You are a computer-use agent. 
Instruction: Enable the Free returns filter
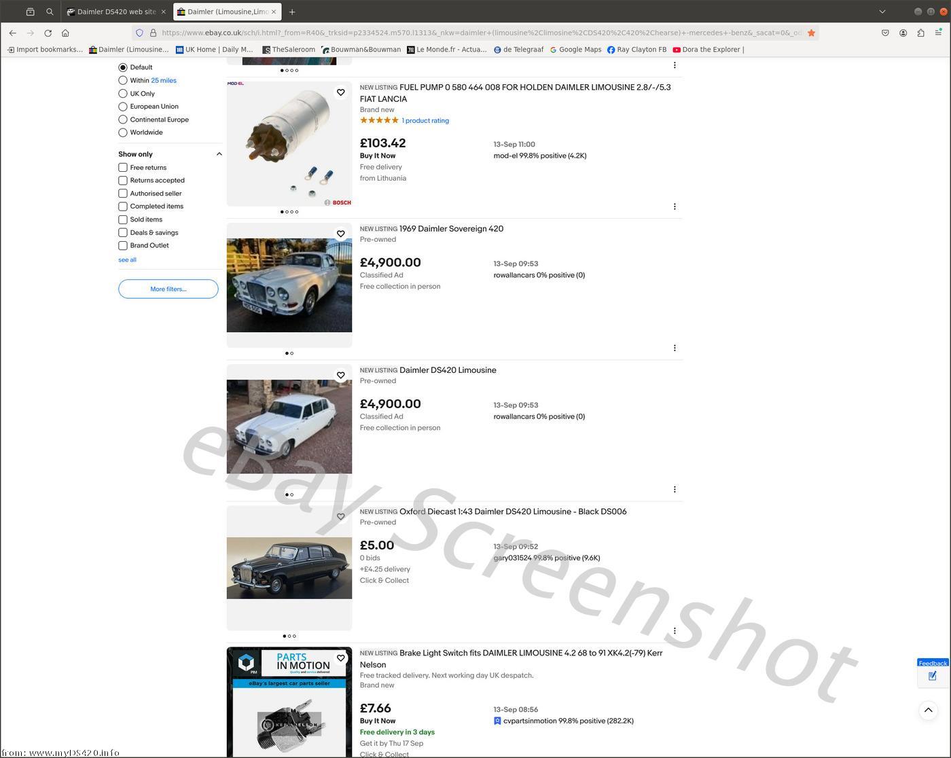click(123, 168)
